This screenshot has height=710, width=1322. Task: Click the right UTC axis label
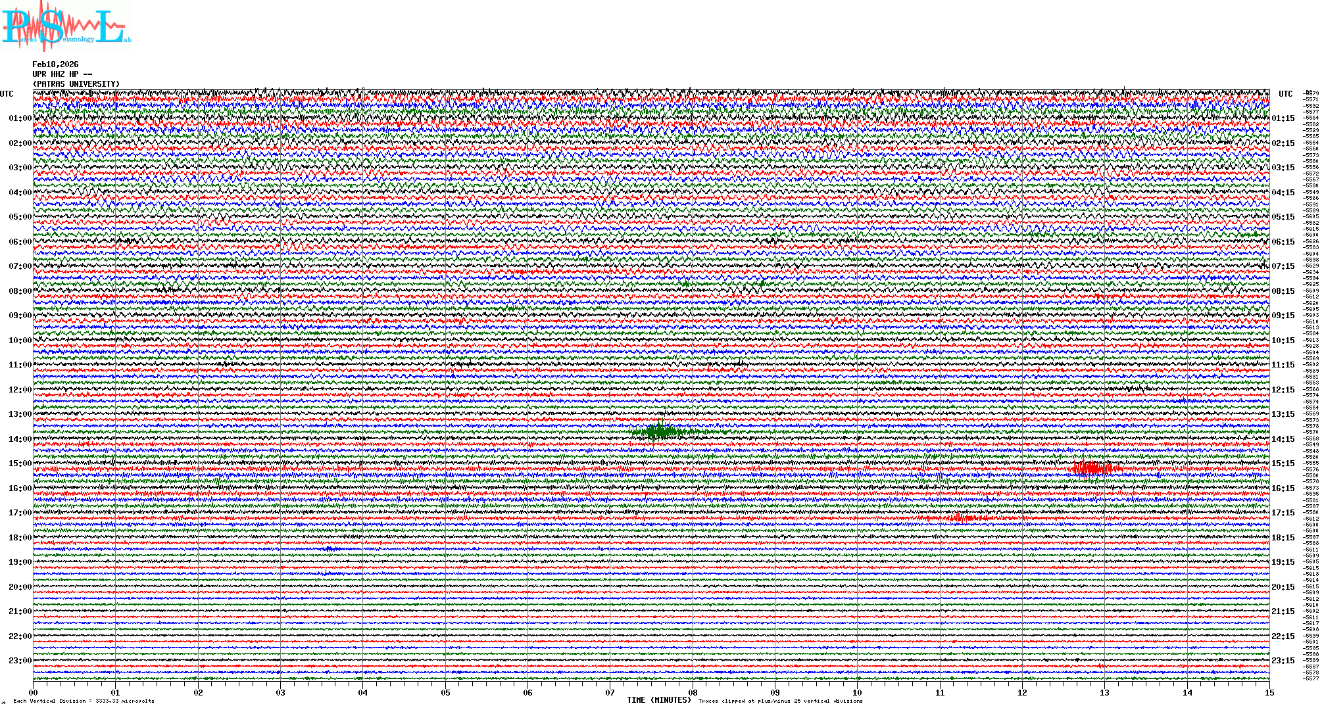[1285, 94]
